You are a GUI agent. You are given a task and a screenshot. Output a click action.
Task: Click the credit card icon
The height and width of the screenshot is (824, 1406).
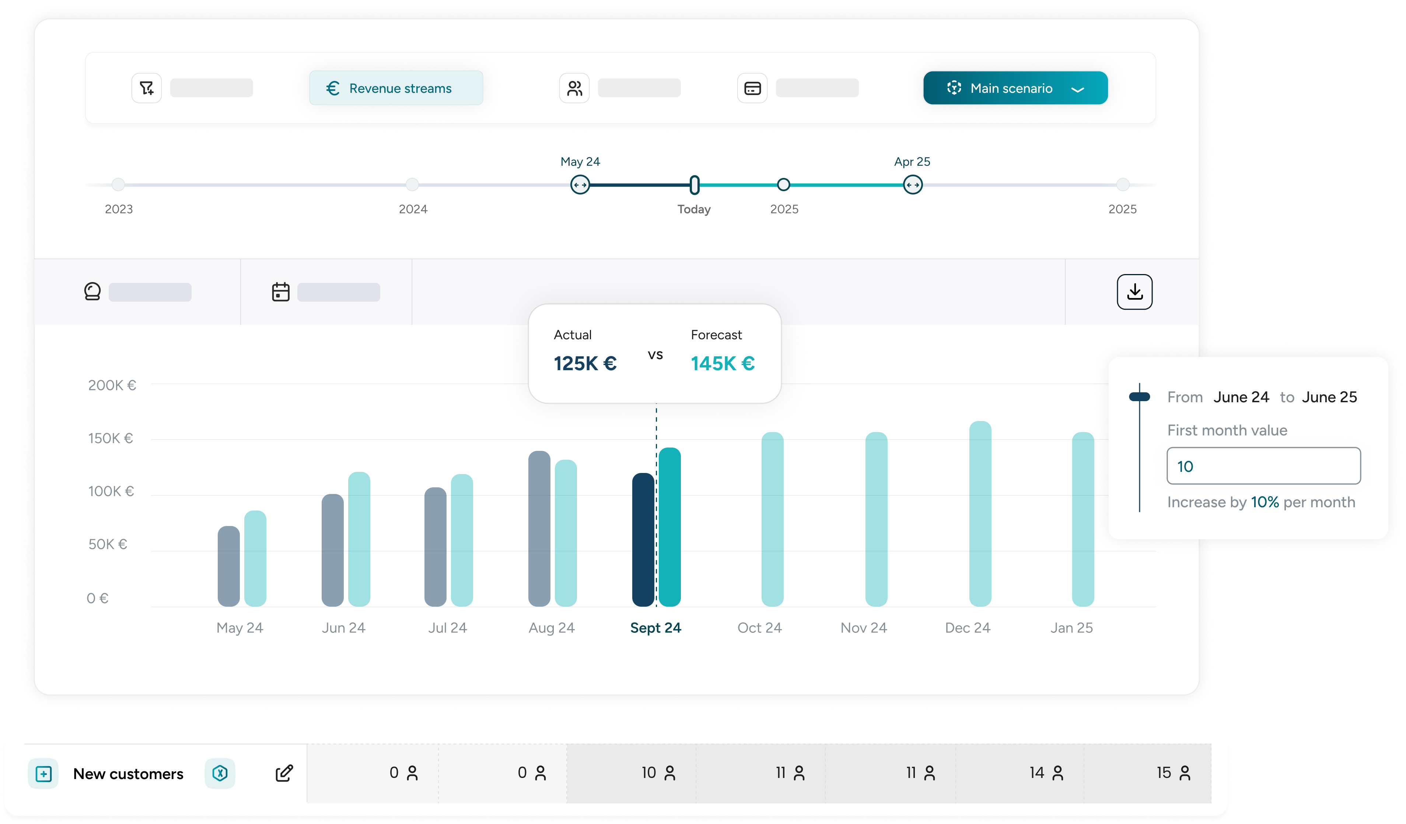coord(752,88)
